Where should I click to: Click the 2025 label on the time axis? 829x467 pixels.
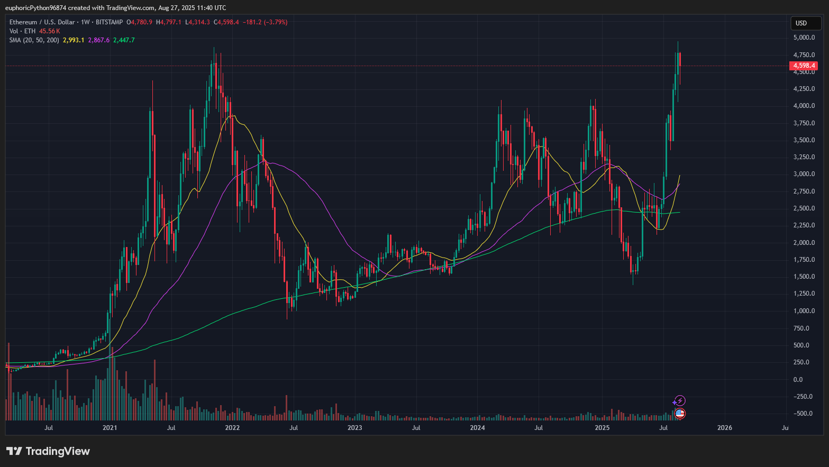tap(602, 428)
